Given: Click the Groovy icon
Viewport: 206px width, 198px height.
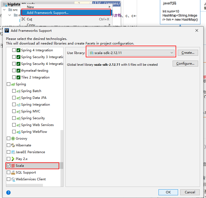Looking at the screenshot, I should pos(13,139).
